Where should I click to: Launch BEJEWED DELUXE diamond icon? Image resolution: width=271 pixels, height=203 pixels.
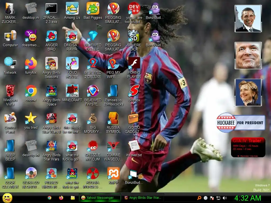tap(93, 40)
